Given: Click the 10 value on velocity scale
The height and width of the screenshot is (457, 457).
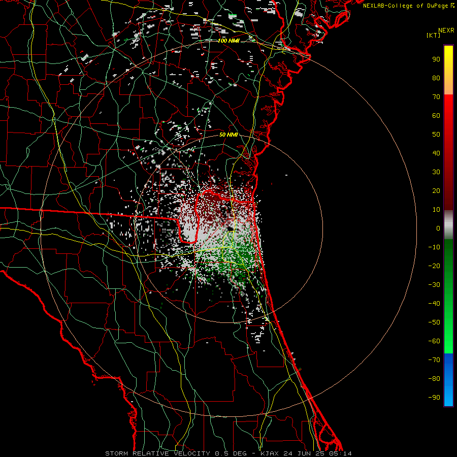Looking at the screenshot, I should tap(436, 210).
